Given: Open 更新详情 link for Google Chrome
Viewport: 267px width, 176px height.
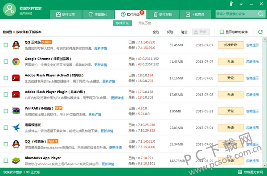Looking at the screenshot, I should [101, 64].
